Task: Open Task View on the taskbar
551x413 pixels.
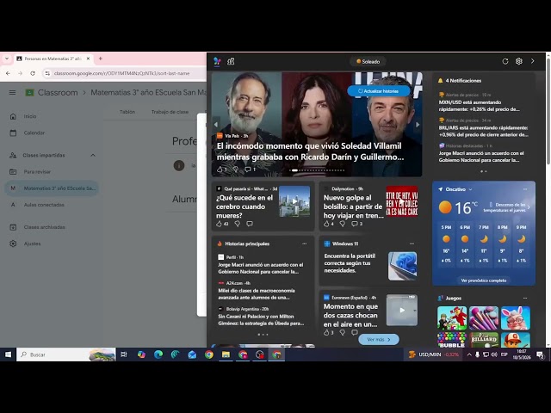Action: click(x=124, y=354)
